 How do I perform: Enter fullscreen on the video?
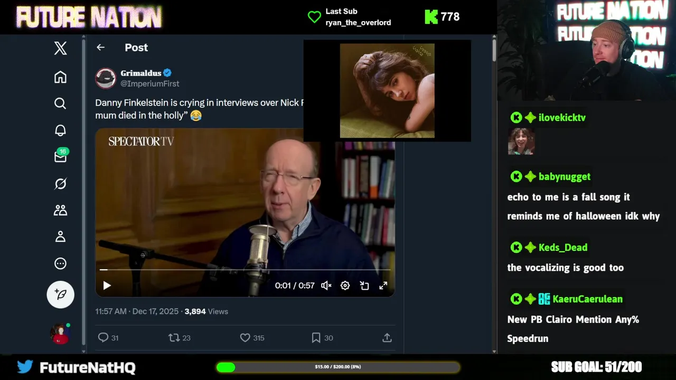point(383,286)
